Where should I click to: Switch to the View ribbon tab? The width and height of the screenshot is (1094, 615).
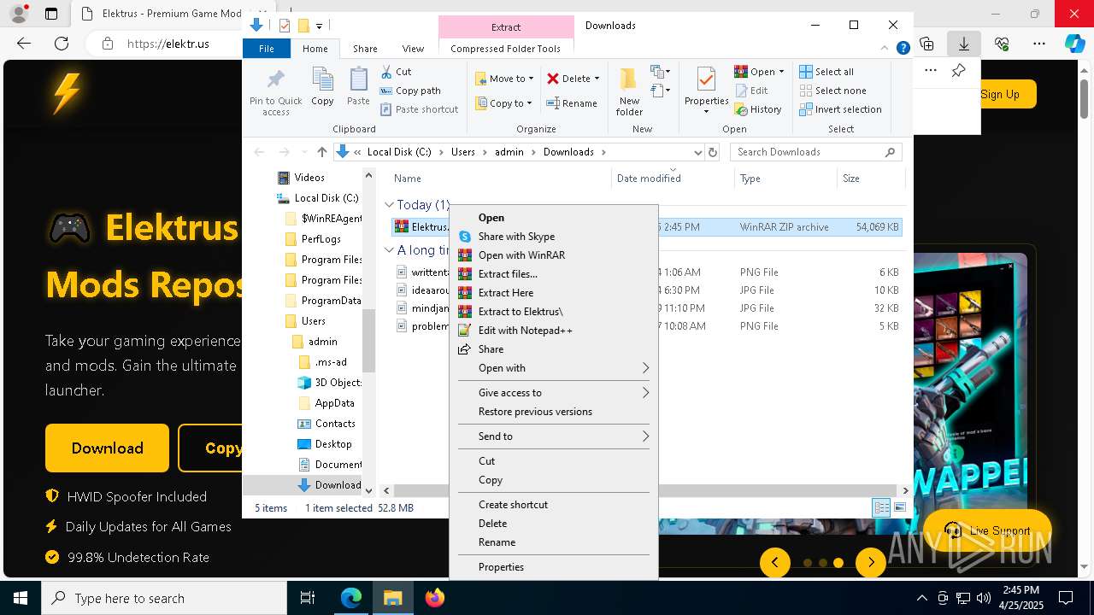[413, 49]
